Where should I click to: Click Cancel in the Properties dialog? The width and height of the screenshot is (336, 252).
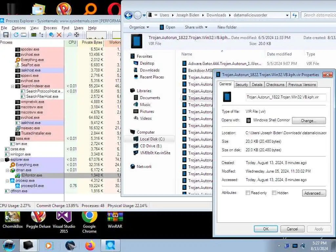coord(292,229)
